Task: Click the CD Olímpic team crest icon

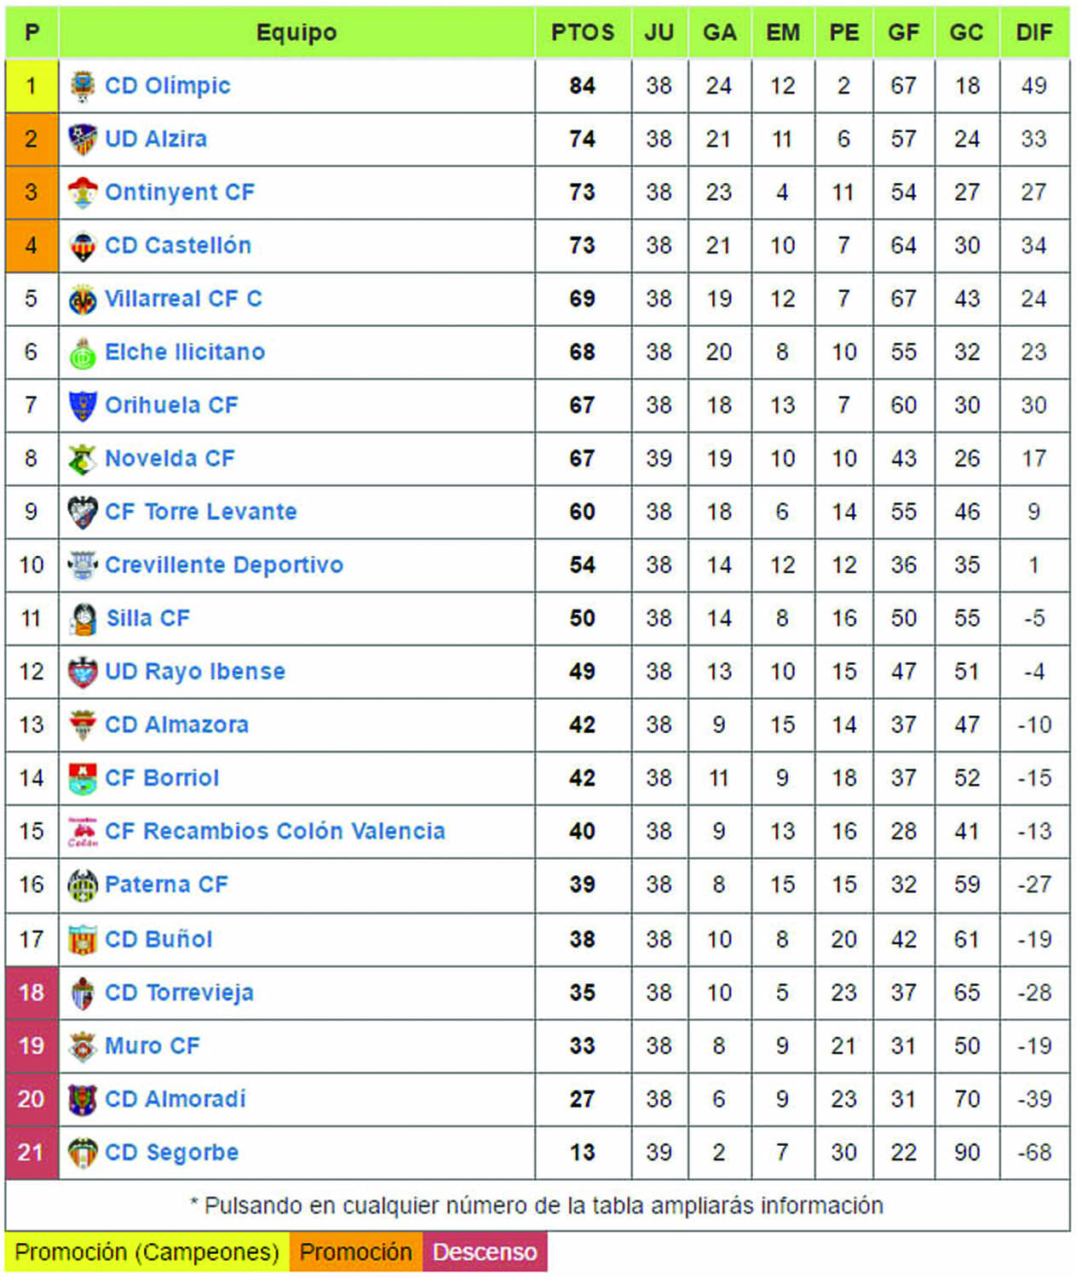Action: (x=83, y=86)
